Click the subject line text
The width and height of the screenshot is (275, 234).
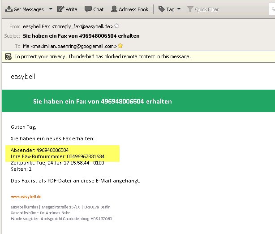point(81,36)
